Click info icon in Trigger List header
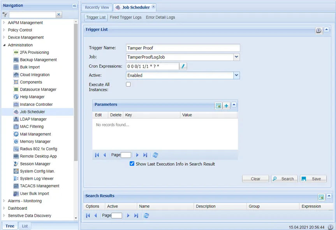This screenshot has height=230, width=336. [318, 31]
